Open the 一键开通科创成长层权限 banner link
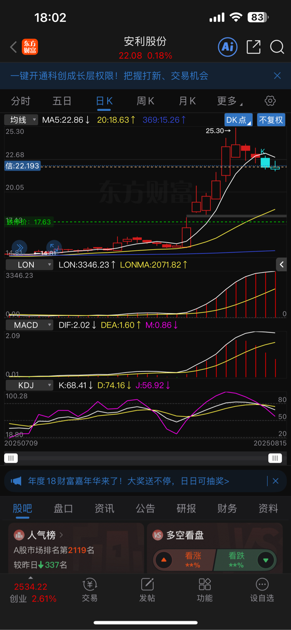 click(x=109, y=76)
